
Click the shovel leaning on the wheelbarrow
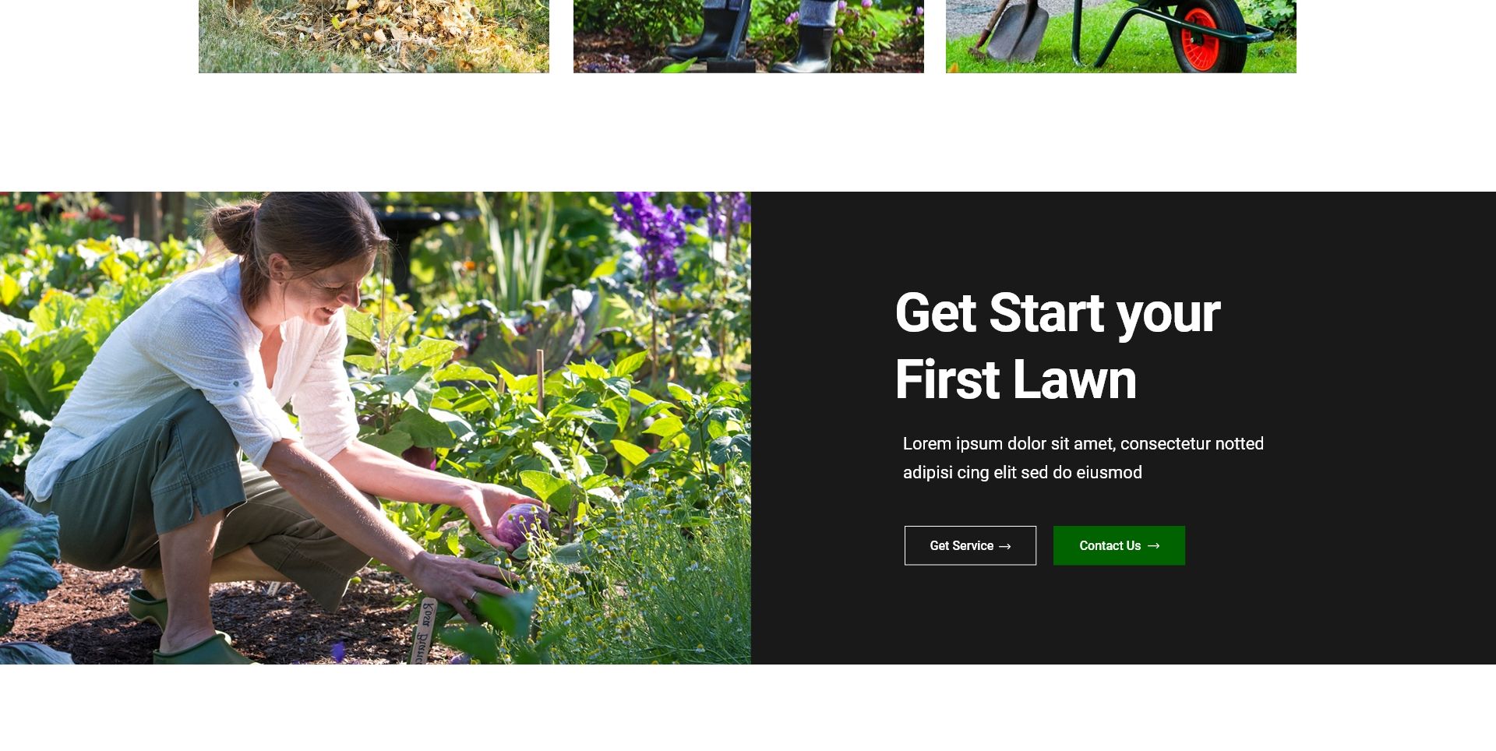(1013, 30)
